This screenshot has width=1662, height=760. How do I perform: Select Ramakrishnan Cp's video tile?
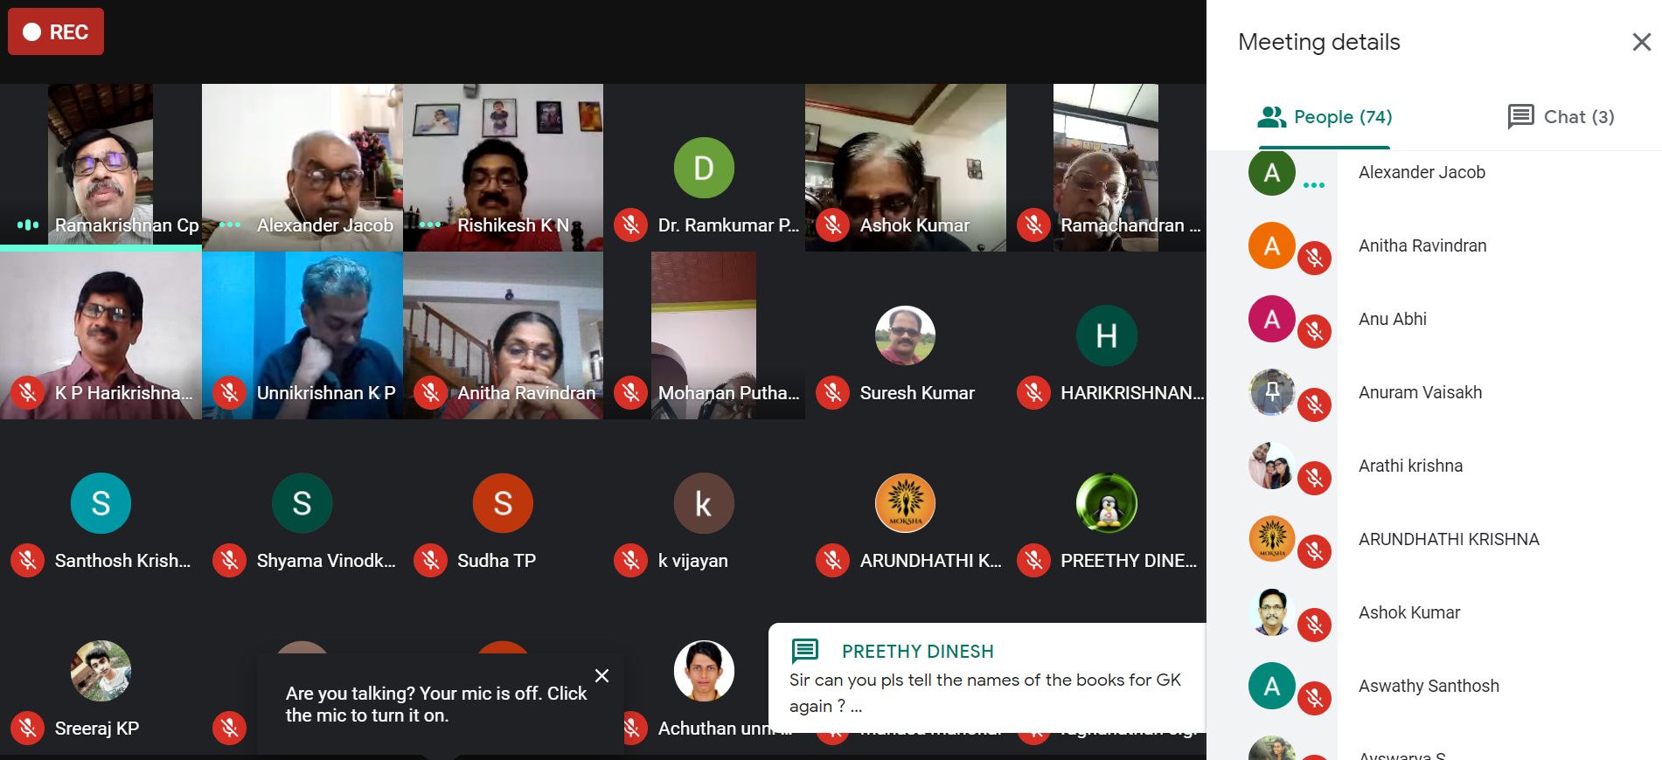[x=101, y=167]
